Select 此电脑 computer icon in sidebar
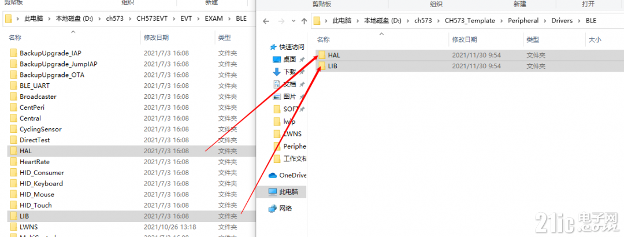 273,191
